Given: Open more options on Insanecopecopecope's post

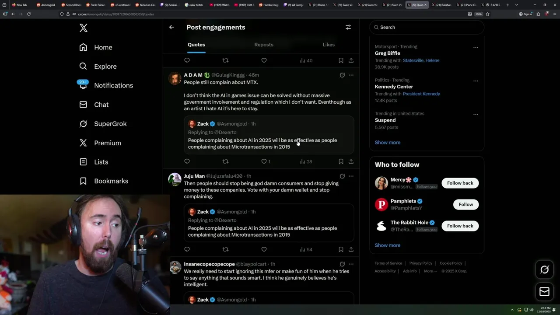Looking at the screenshot, I should (x=351, y=264).
